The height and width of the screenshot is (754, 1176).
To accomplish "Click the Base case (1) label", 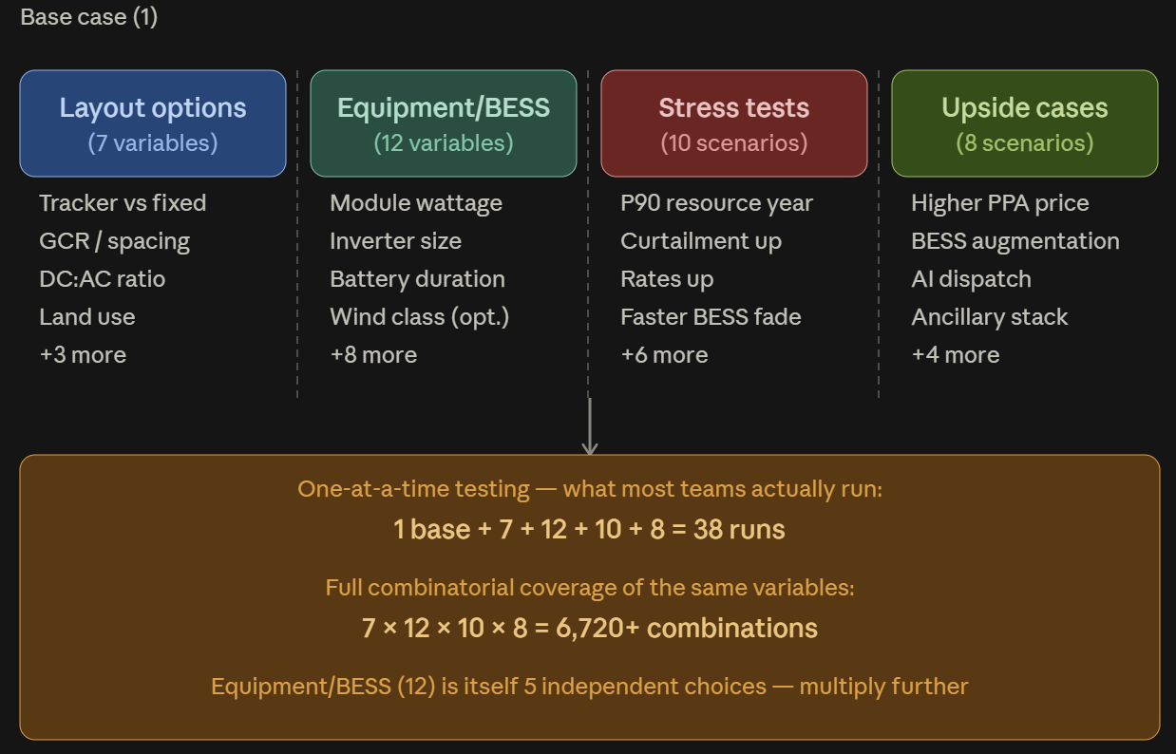I will 88,17.
